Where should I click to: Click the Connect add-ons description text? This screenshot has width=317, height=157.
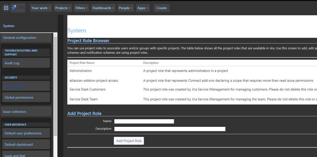coord(228,81)
